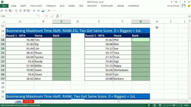Click the Name Box showing G18
The height and width of the screenshot is (107, 191).
(x=19, y=16)
